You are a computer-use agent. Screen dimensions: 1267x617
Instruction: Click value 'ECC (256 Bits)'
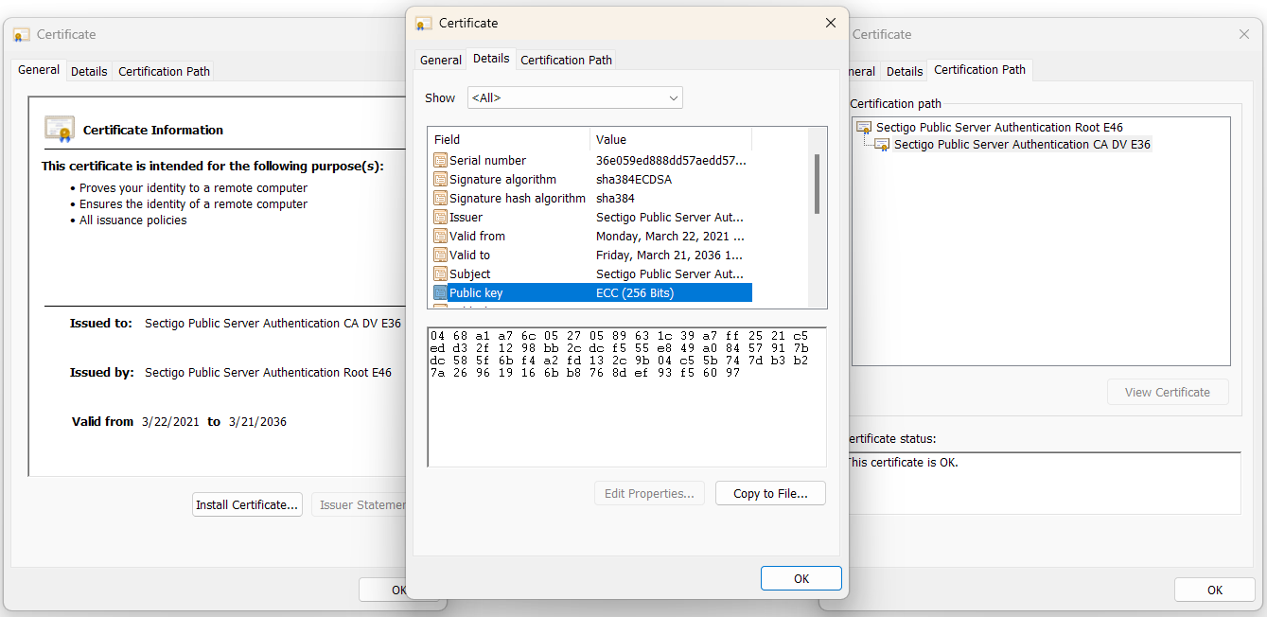[x=635, y=293]
